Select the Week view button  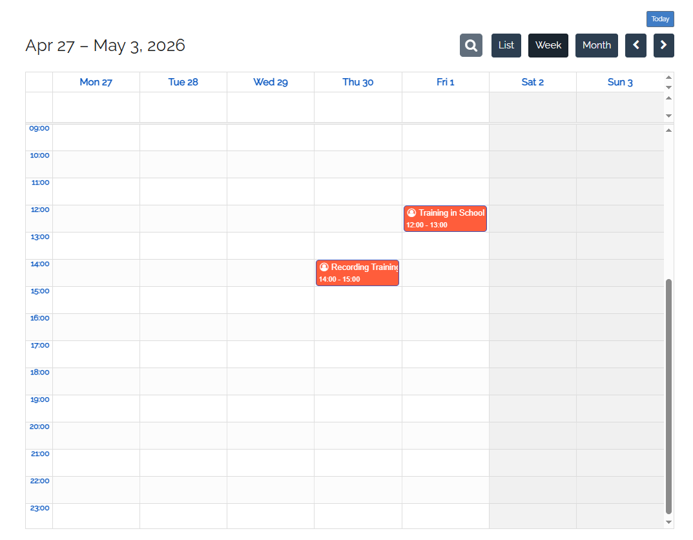[x=548, y=45]
